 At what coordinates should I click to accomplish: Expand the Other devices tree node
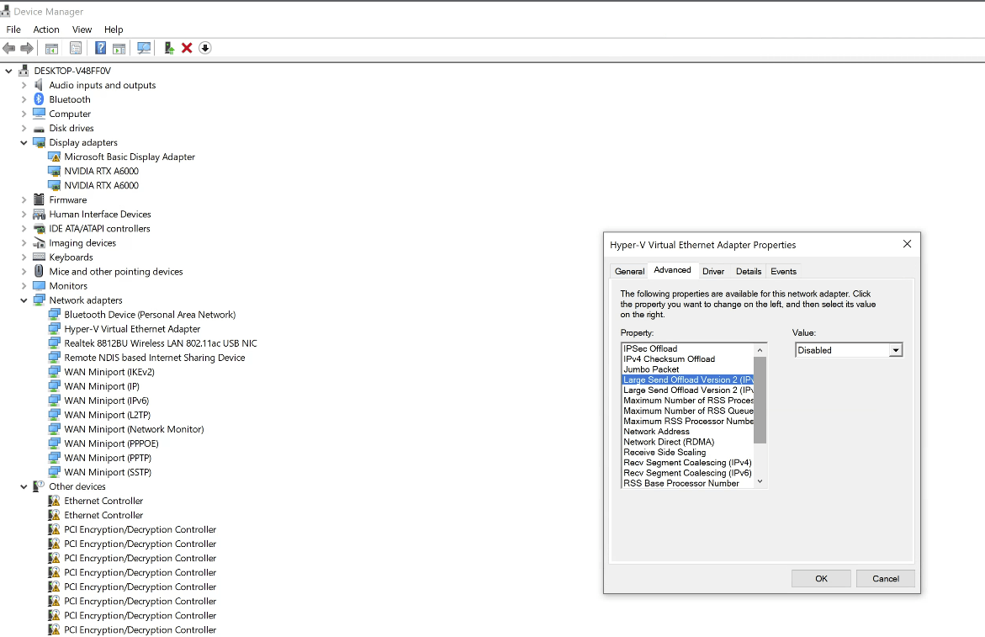24,486
